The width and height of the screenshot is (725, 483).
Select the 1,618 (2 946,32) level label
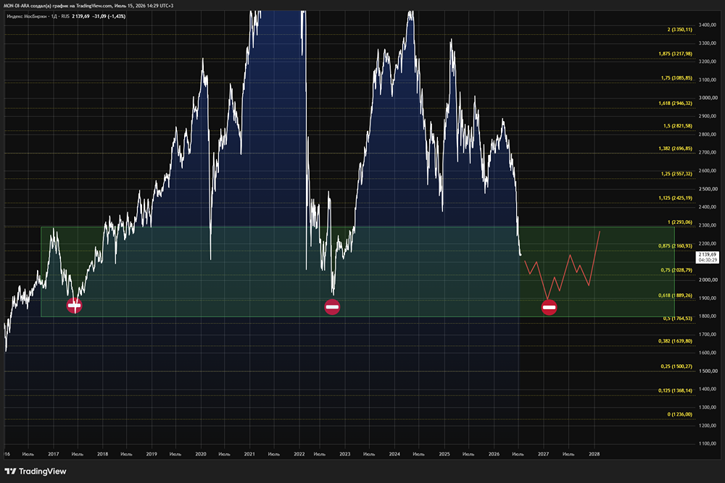coord(675,104)
